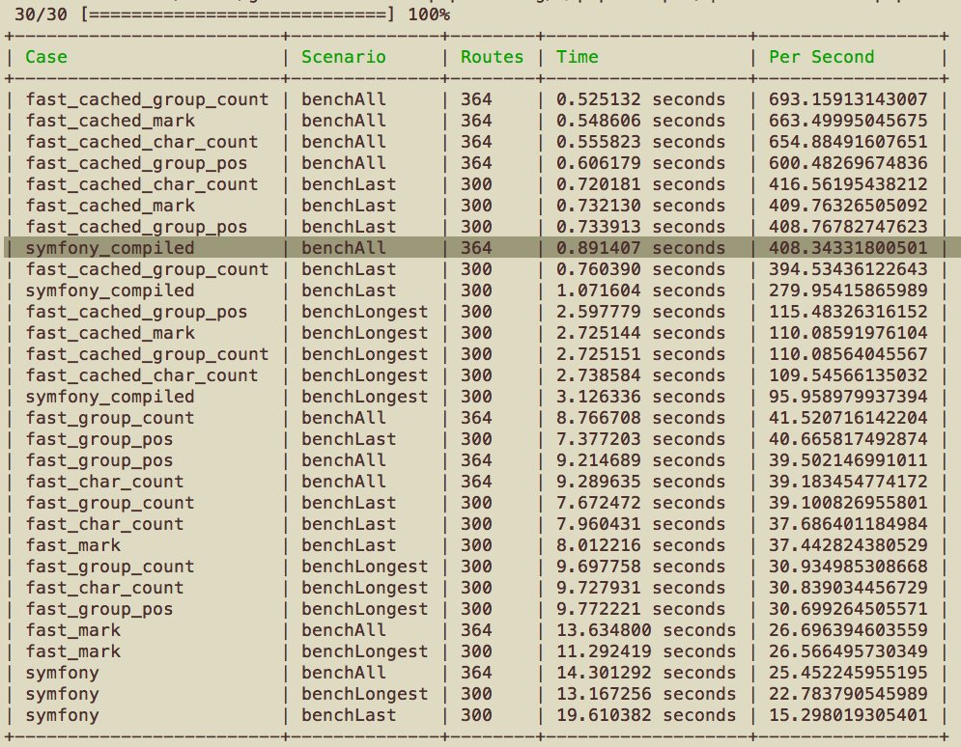The height and width of the screenshot is (747, 961).
Task: Select the value 30.934985308668
Action: tap(848, 567)
